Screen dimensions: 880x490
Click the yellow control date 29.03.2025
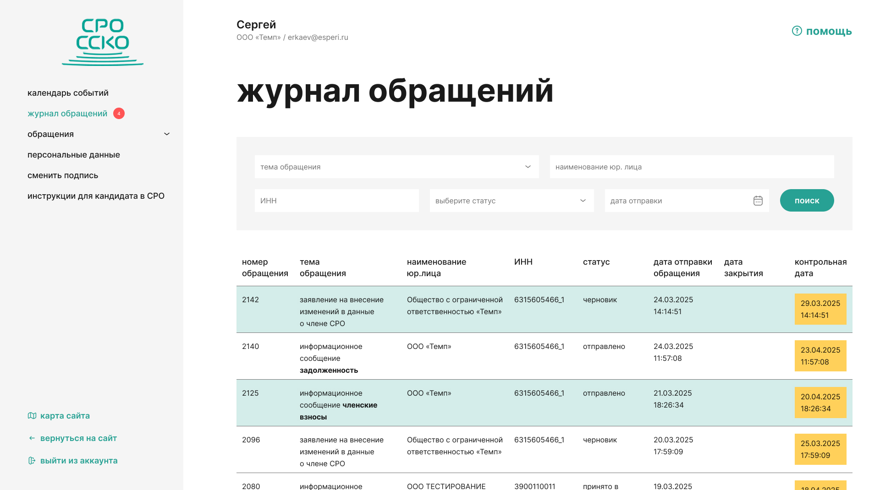tap(820, 309)
